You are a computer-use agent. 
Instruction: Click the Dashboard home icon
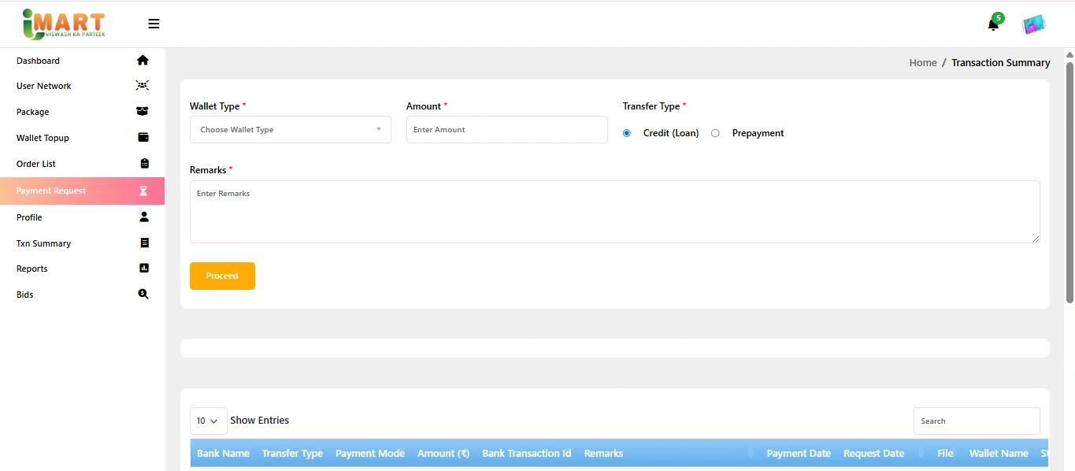point(143,61)
